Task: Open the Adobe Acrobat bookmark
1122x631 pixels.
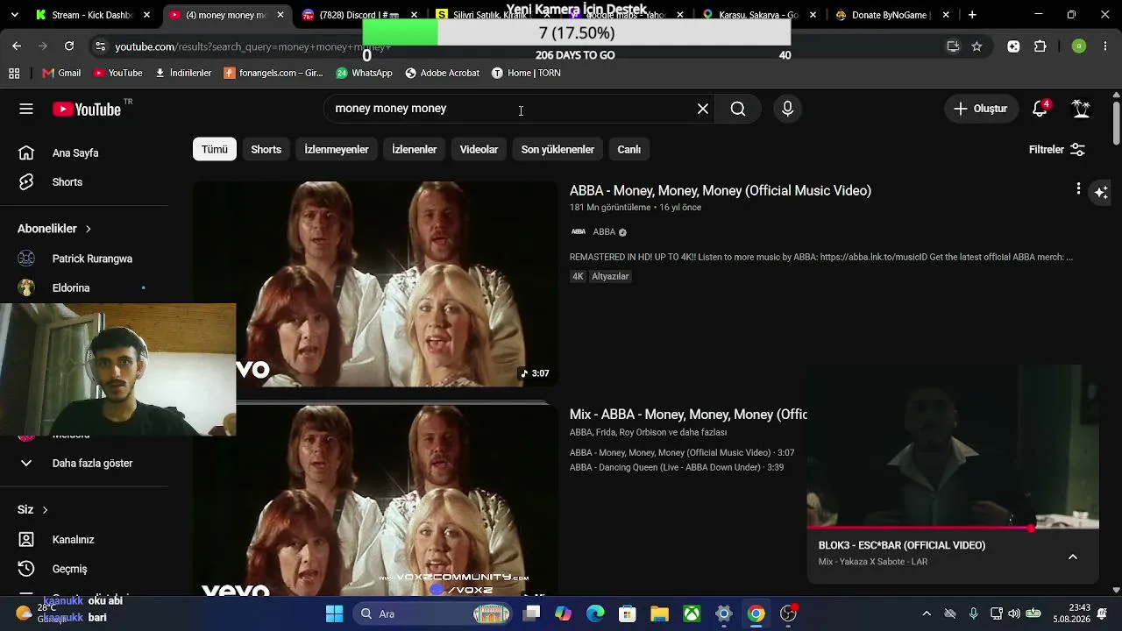Action: click(442, 73)
